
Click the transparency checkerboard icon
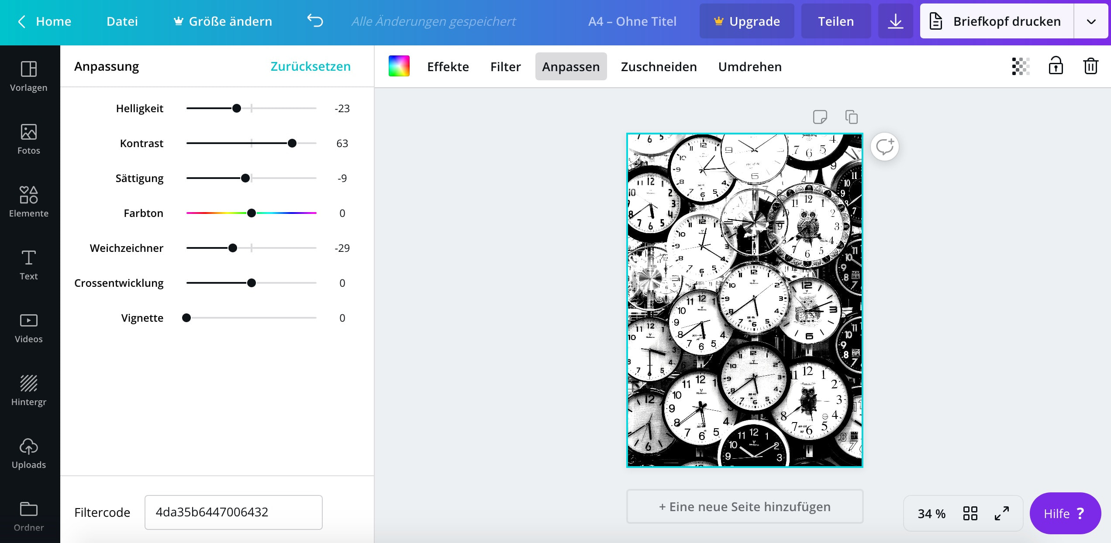click(x=1021, y=66)
